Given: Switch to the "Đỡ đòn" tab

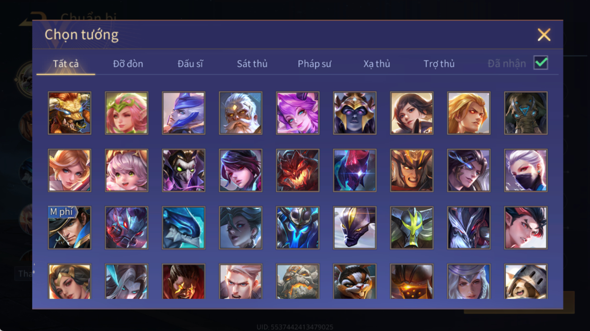Looking at the screenshot, I should [128, 64].
